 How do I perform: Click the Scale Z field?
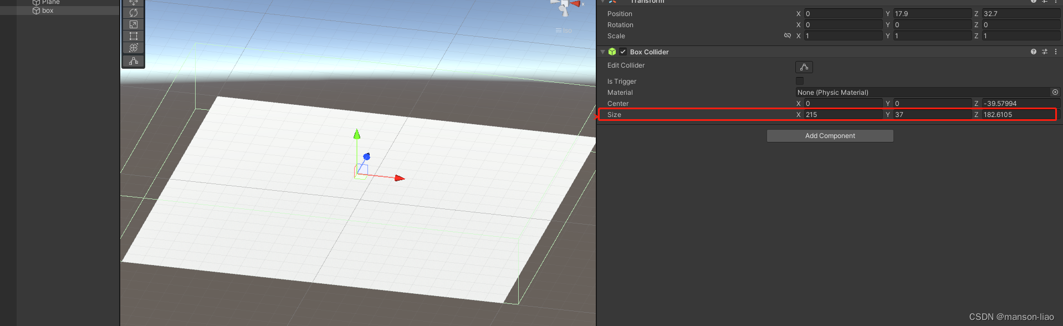click(1021, 35)
